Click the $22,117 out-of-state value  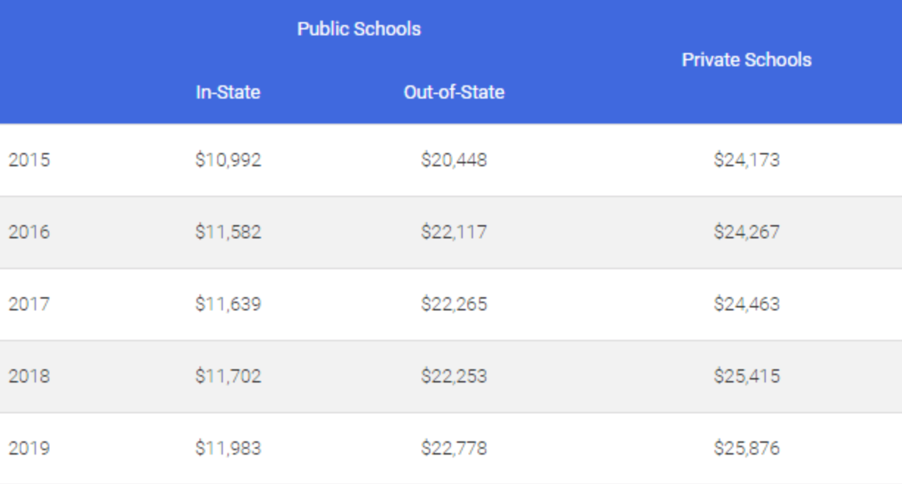pos(454,232)
